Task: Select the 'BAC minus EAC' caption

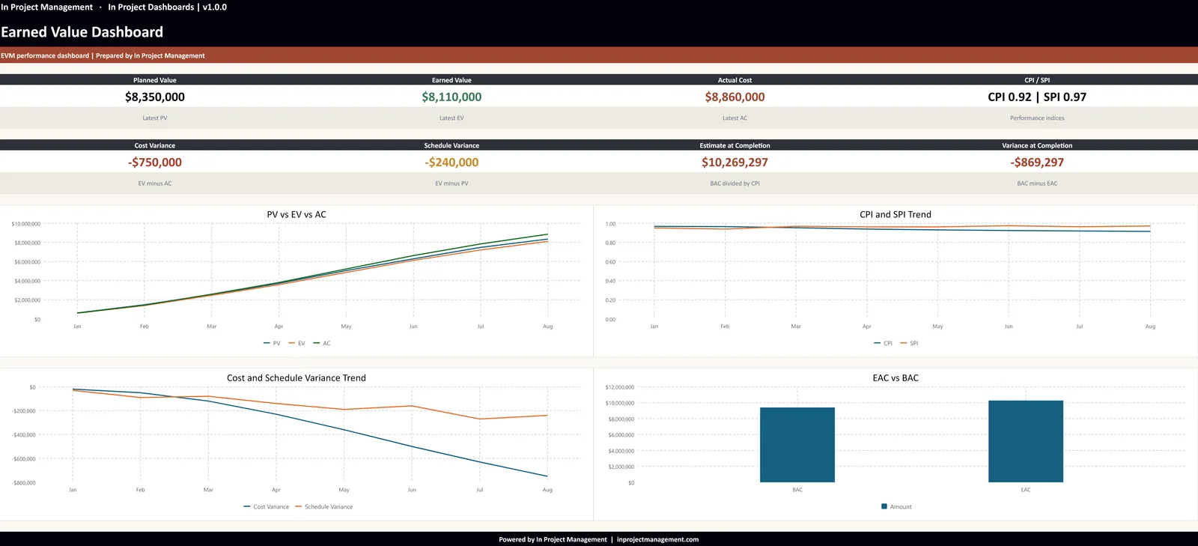Action: [1037, 183]
